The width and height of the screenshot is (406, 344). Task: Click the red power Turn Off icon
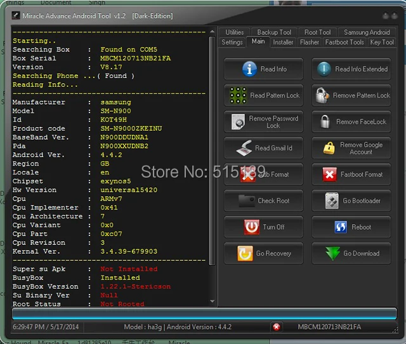pyautogui.click(x=251, y=227)
